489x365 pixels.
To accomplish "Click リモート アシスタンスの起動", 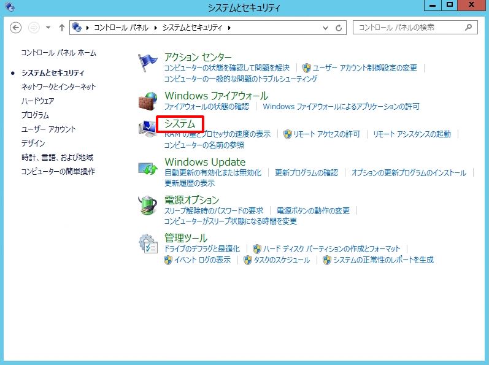I will (x=412, y=134).
